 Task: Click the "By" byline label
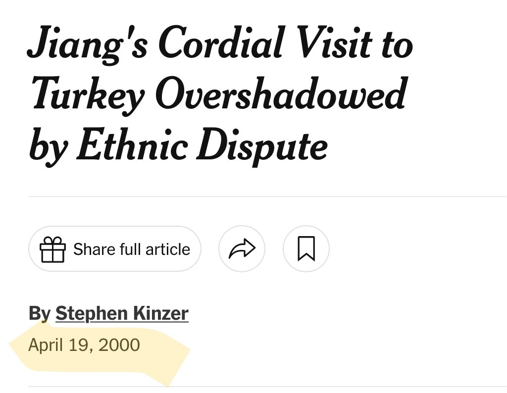click(x=40, y=313)
